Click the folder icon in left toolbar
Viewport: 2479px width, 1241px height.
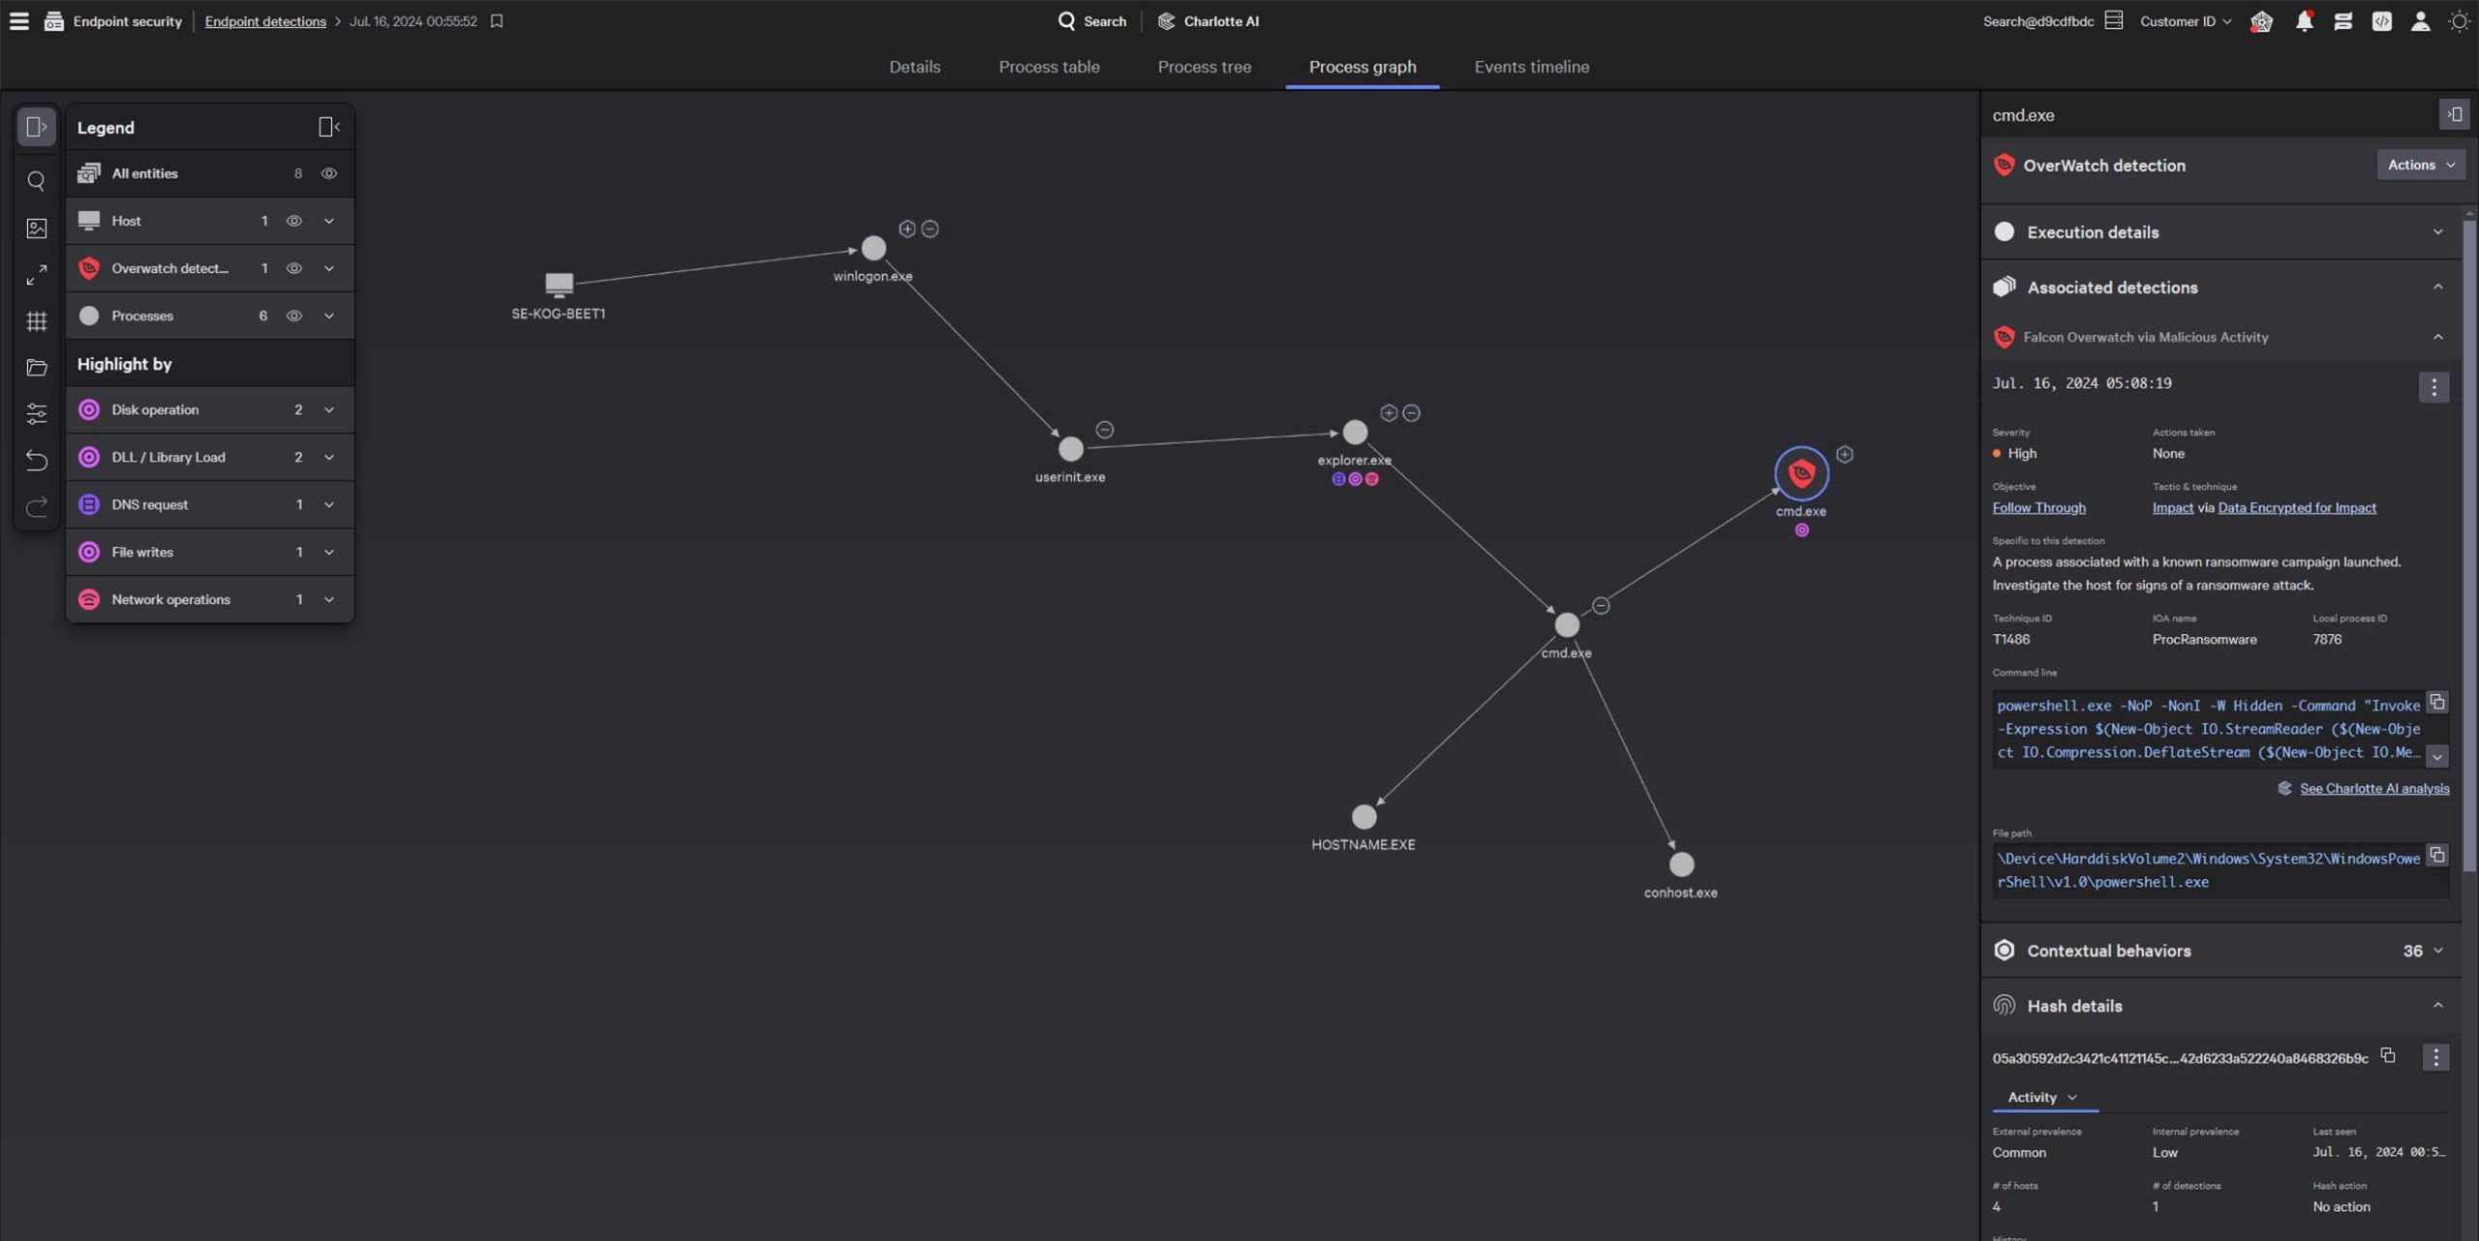(x=36, y=368)
